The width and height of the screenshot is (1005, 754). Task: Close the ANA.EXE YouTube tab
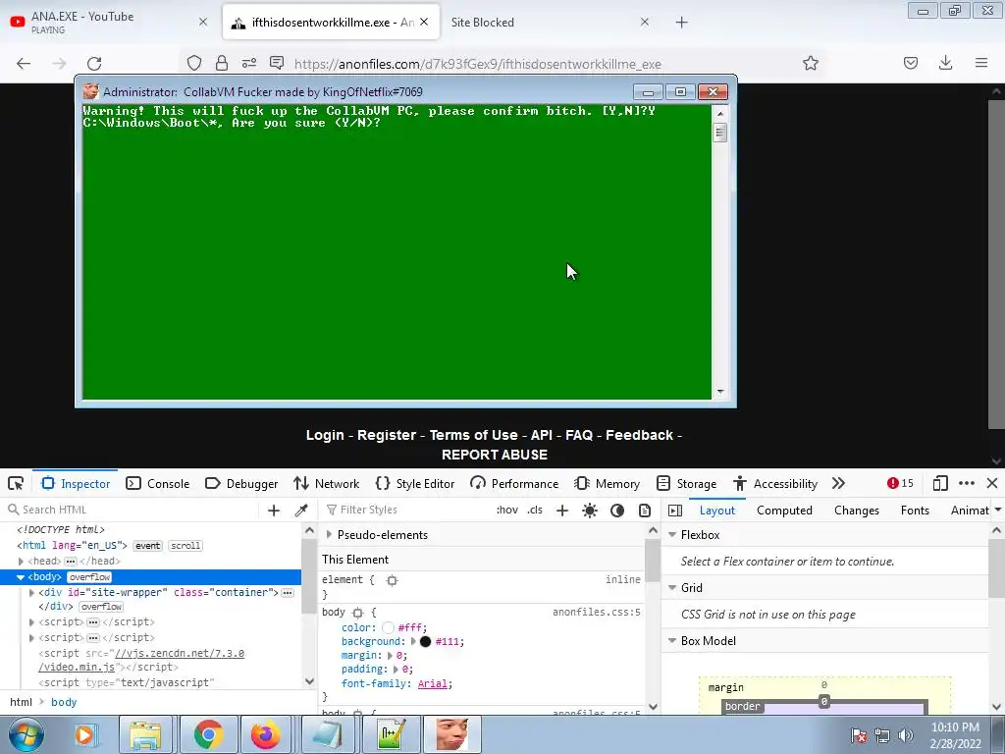203,22
